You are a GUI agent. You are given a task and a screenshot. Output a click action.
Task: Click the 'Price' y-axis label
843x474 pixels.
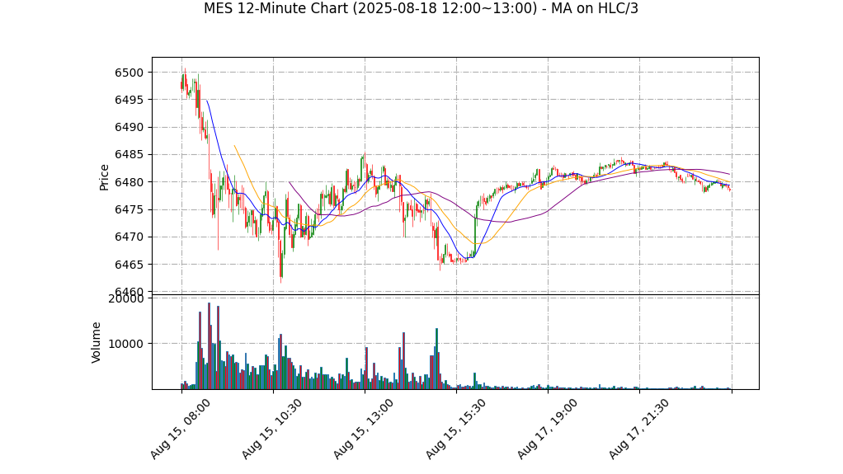[104, 177]
